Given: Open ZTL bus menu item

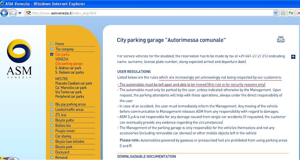Looking at the screenshot, I should (61, 115).
